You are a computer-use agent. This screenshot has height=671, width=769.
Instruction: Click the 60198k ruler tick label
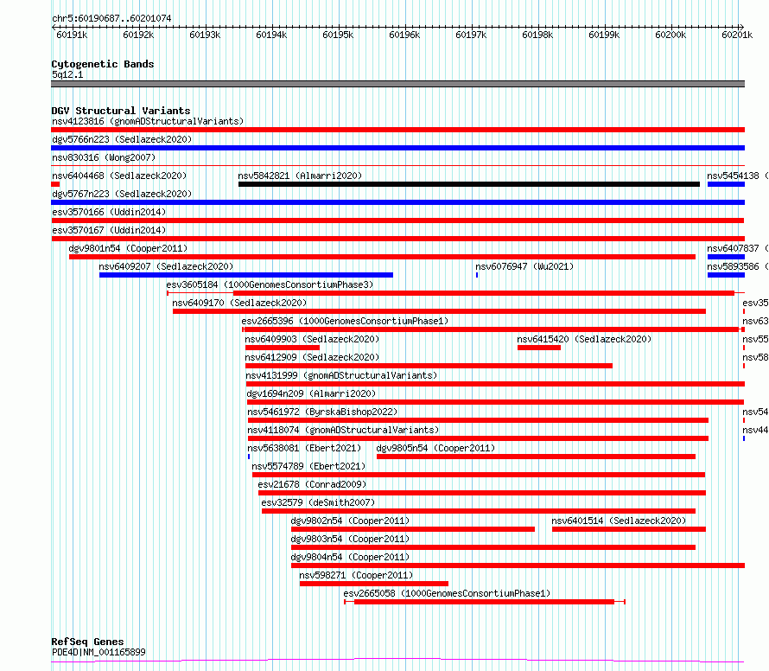(x=537, y=35)
